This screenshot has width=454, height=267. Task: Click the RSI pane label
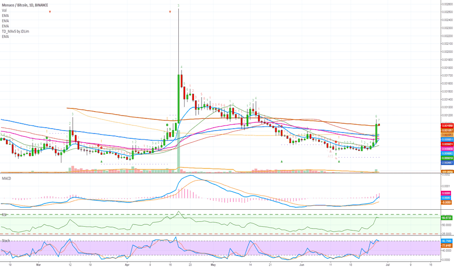pyautogui.click(x=4, y=215)
